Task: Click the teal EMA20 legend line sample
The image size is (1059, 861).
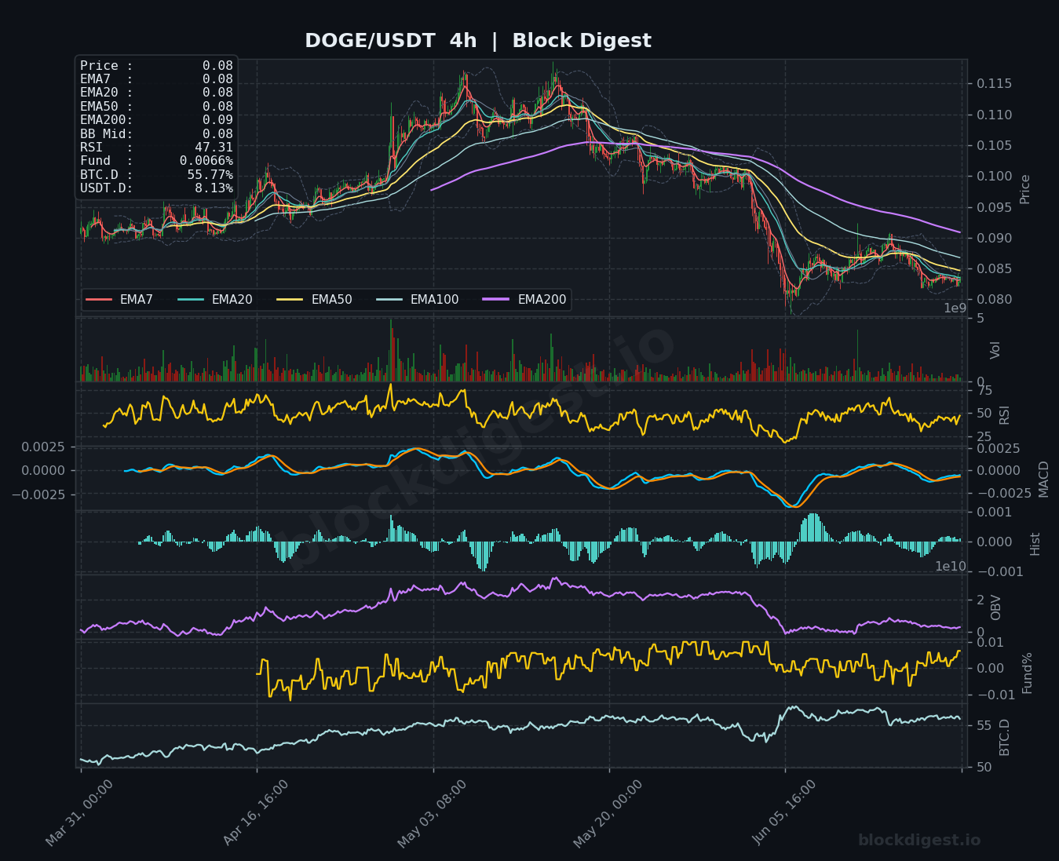Action: click(x=191, y=300)
